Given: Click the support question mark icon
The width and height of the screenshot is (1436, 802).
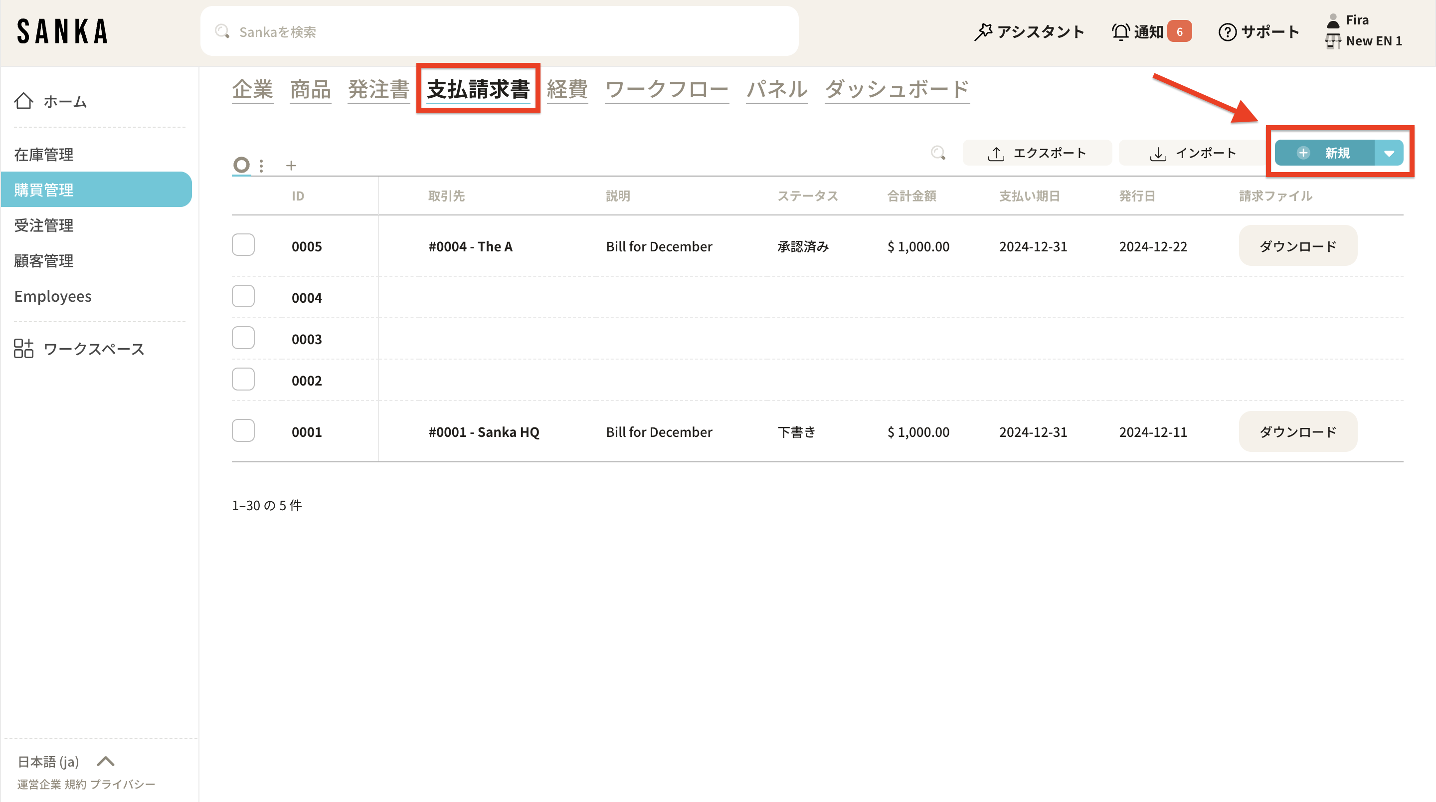Looking at the screenshot, I should [1227, 32].
